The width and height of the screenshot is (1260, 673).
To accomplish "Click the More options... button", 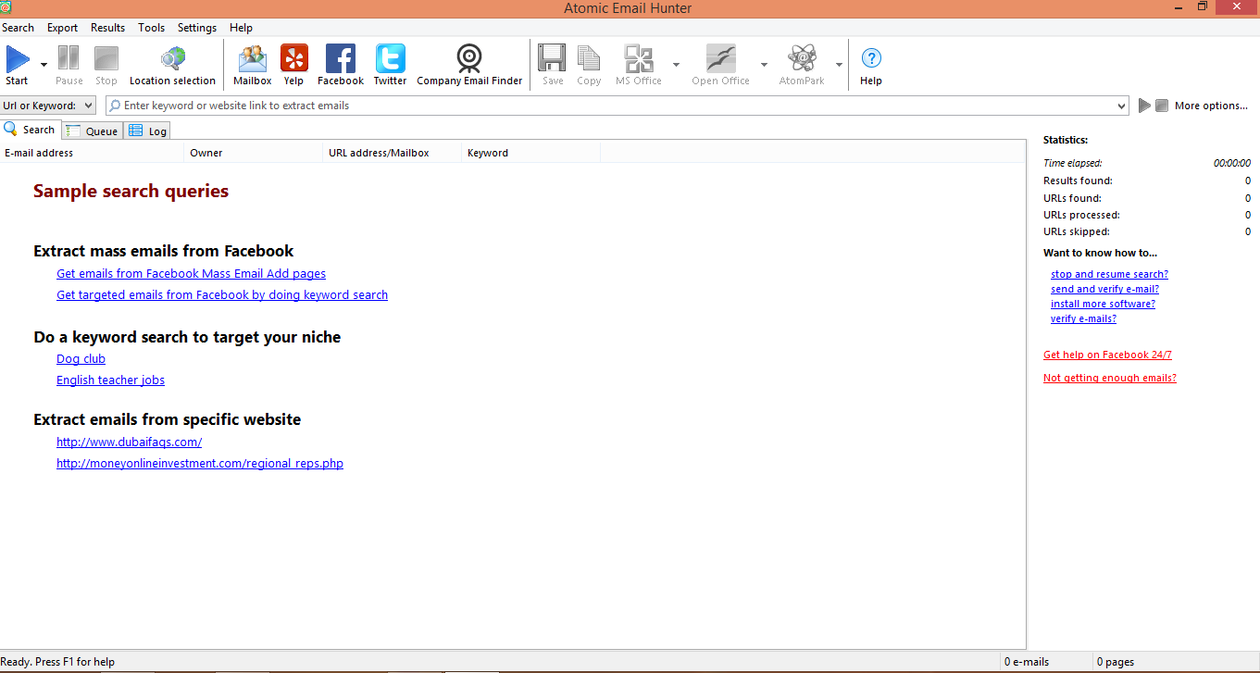I will click(x=1211, y=106).
